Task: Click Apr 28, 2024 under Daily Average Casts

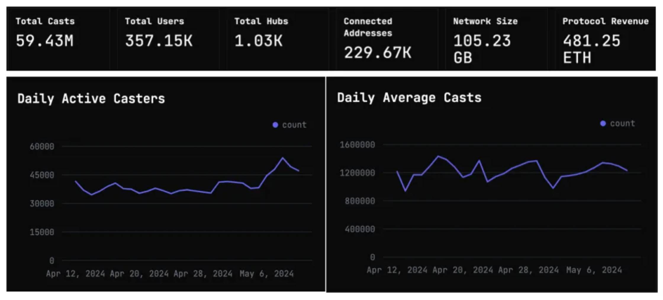Action: [x=528, y=270]
